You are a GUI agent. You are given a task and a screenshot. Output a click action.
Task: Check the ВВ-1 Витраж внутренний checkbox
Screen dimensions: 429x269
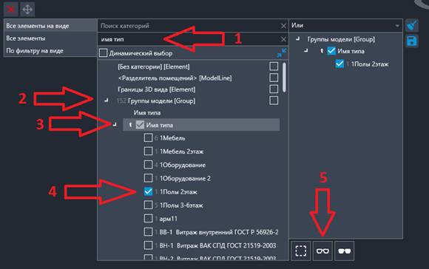[148, 232]
